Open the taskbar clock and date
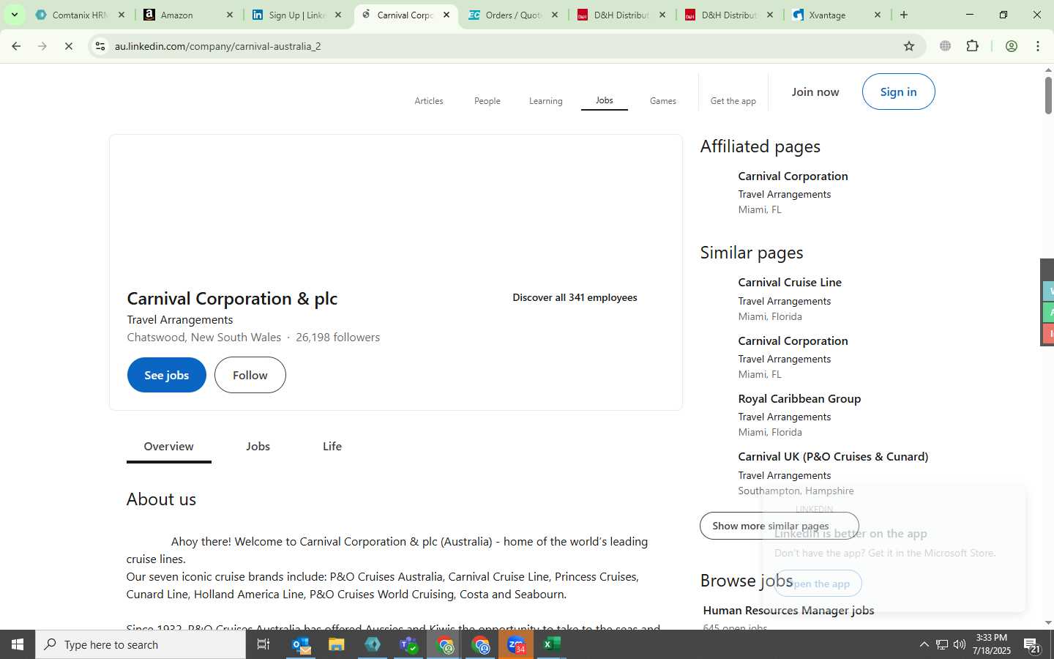Image resolution: width=1054 pixels, height=659 pixels. [x=992, y=644]
